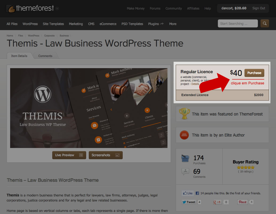This screenshot has width=276, height=214.
Task: Click the Facebook logo icon
Action: tap(197, 193)
